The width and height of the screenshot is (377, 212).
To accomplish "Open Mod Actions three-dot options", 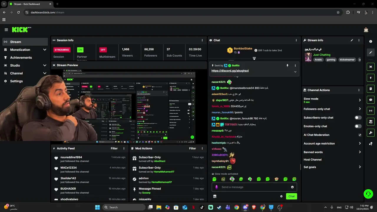I will [202, 148].
